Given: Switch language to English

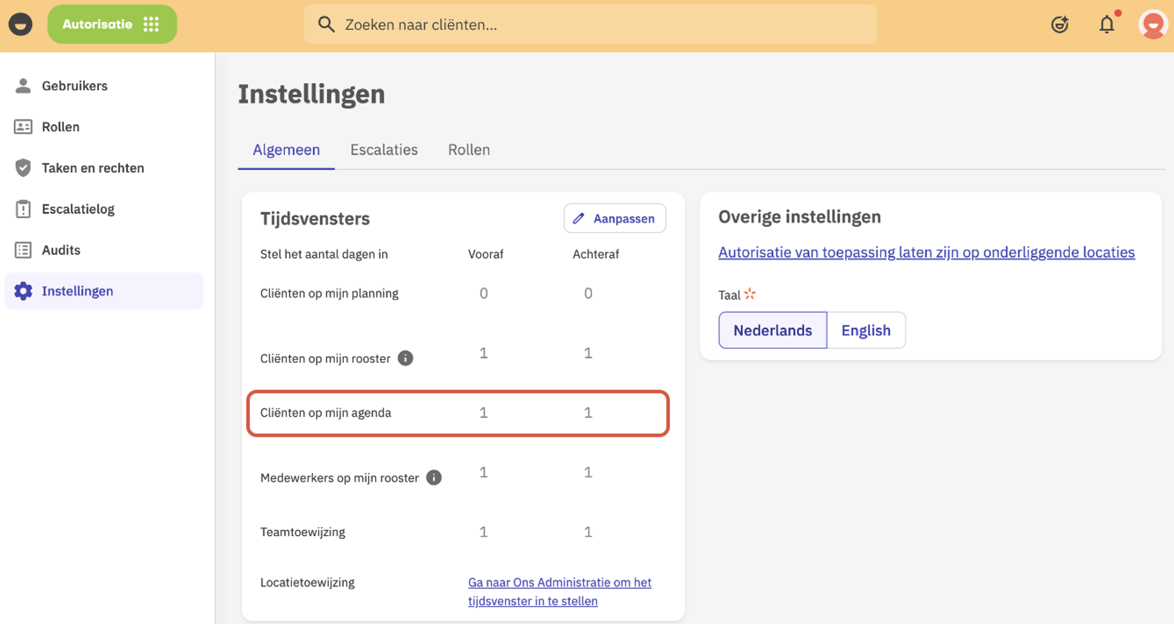Looking at the screenshot, I should coord(866,330).
